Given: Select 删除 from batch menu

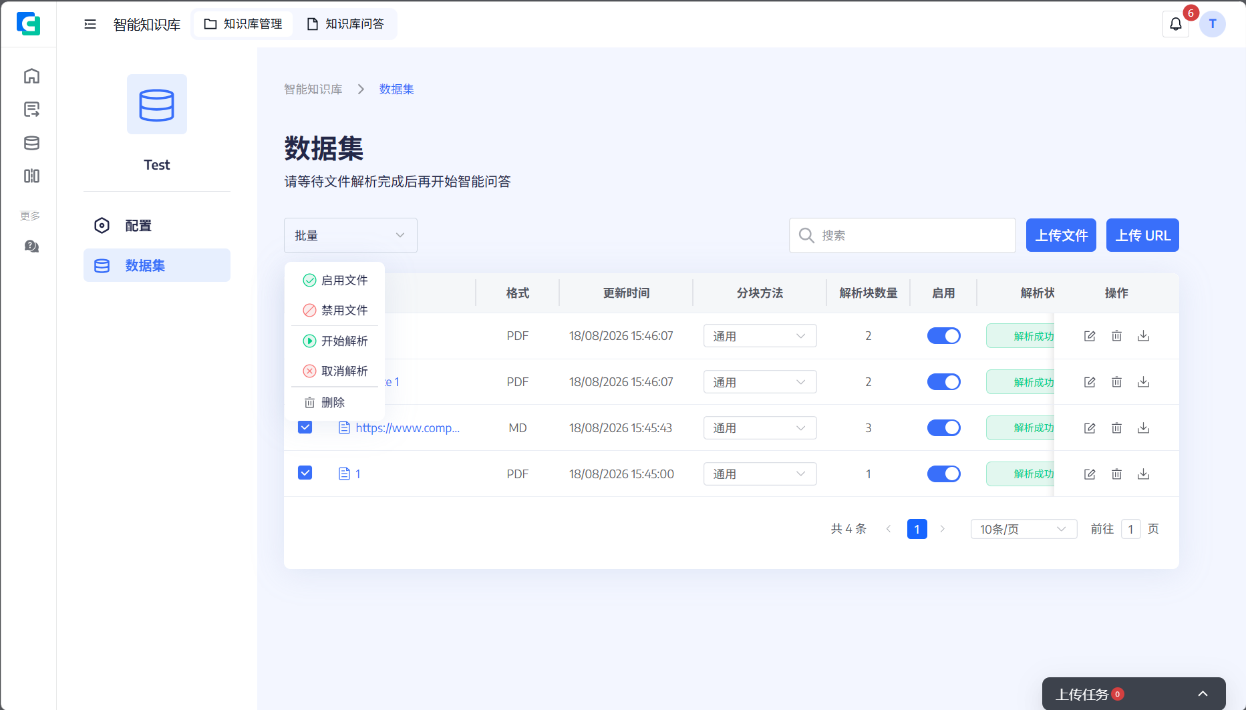Looking at the screenshot, I should (335, 403).
